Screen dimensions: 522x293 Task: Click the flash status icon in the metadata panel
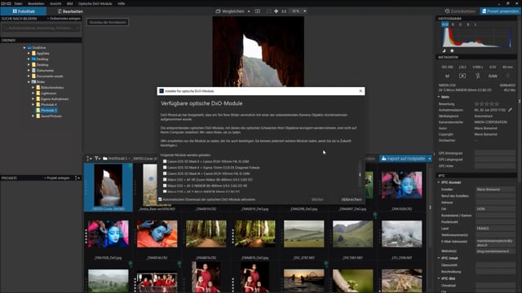478,76
